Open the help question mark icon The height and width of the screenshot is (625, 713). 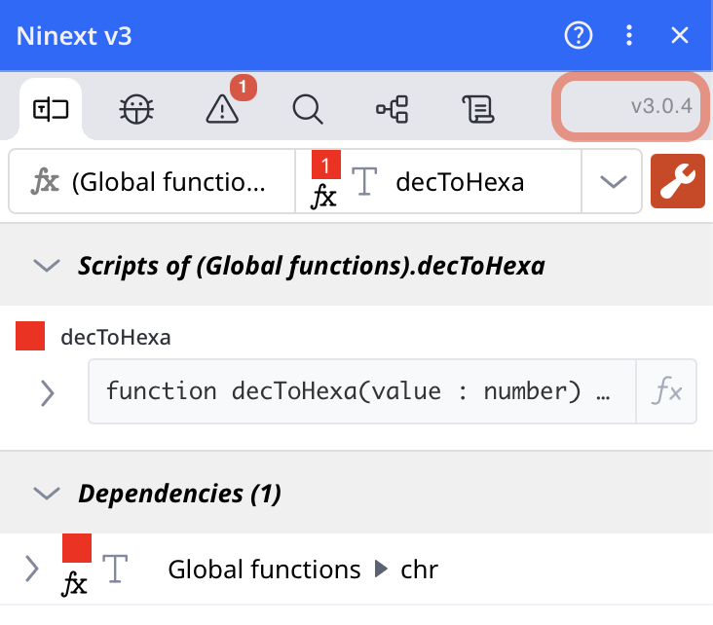579,36
